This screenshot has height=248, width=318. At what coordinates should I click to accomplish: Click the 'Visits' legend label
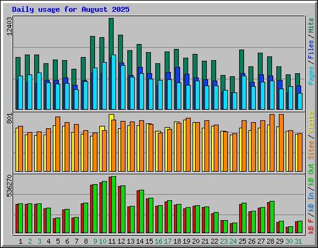311,122
